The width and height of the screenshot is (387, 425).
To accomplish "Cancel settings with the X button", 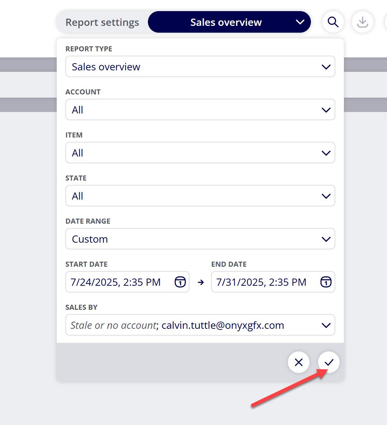I will [299, 363].
